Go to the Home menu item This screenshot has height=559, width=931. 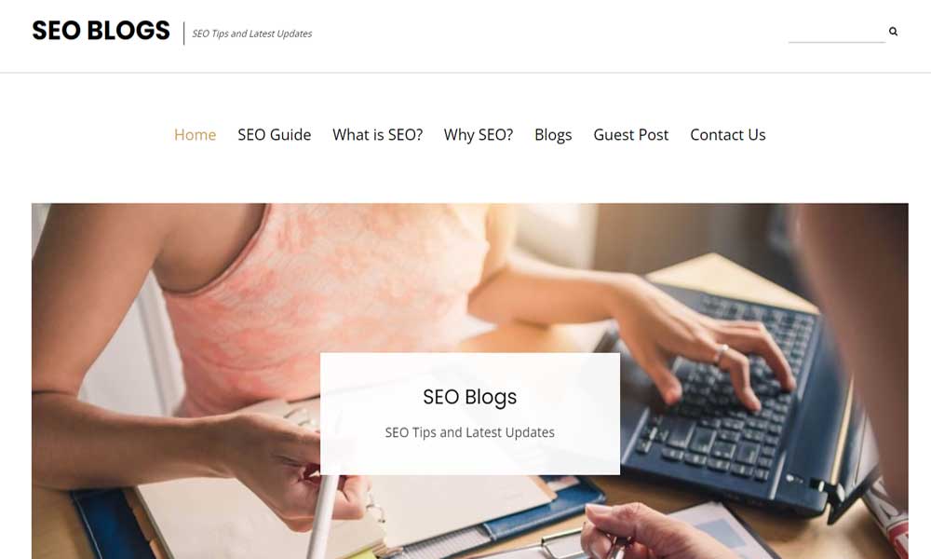(x=195, y=135)
